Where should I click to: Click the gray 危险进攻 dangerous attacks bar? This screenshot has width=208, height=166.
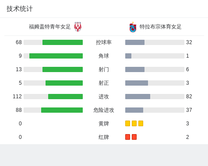click(x=134, y=110)
